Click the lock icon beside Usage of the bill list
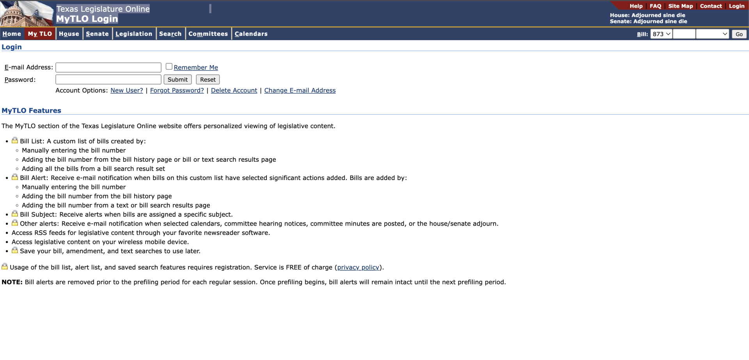749x360 pixels. pyautogui.click(x=5, y=266)
